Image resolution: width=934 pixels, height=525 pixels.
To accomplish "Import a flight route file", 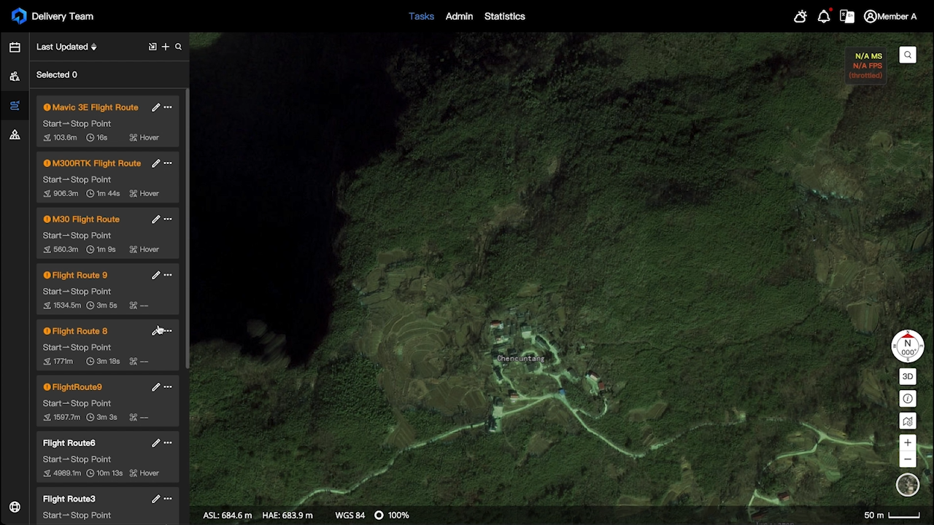I will tap(153, 47).
